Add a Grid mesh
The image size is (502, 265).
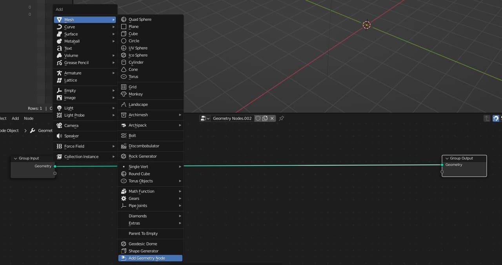click(150, 87)
